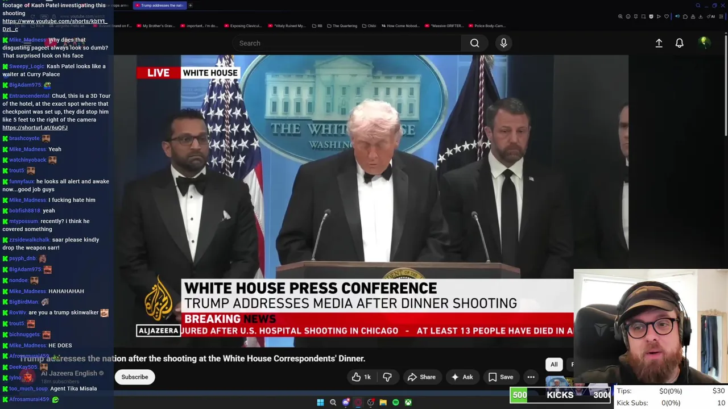The height and width of the screenshot is (409, 728).
Task: Click too_much_soup username in chat
Action: pyautogui.click(x=28, y=389)
